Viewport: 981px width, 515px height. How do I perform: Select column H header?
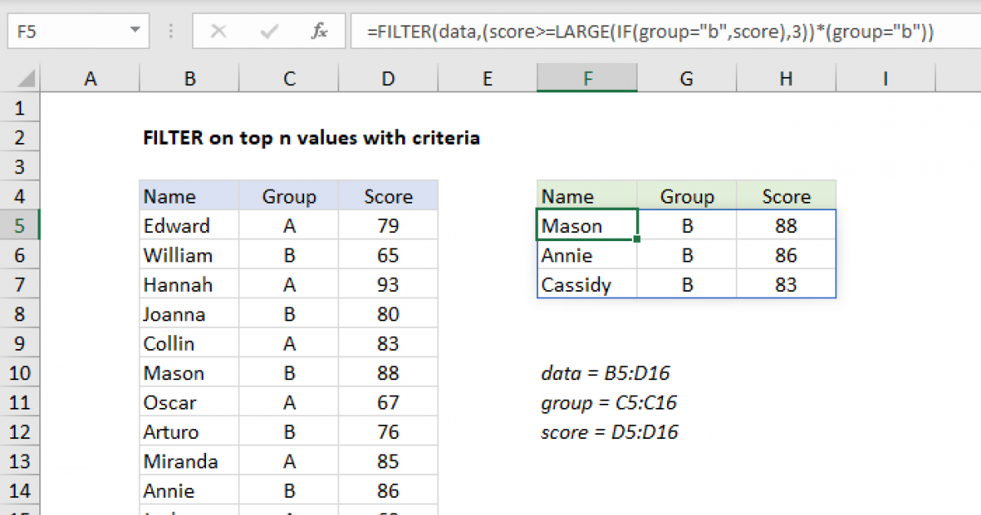(x=786, y=78)
